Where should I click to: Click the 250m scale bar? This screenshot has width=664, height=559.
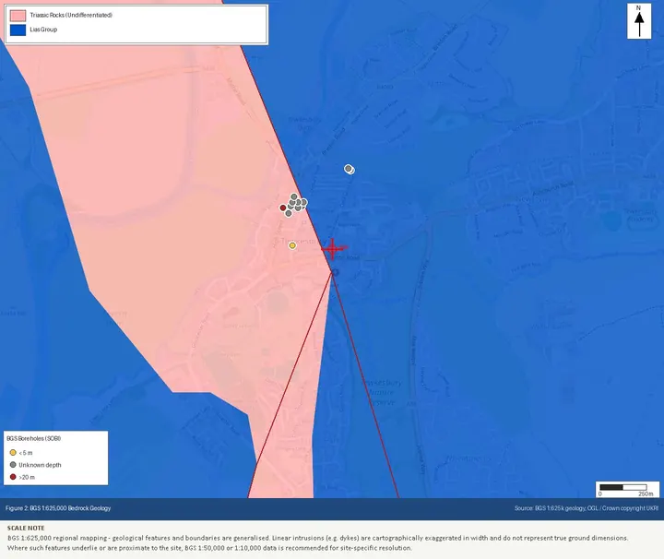[x=627, y=490]
